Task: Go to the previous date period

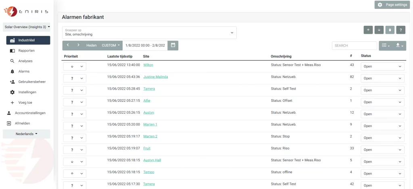Action: pos(68,45)
